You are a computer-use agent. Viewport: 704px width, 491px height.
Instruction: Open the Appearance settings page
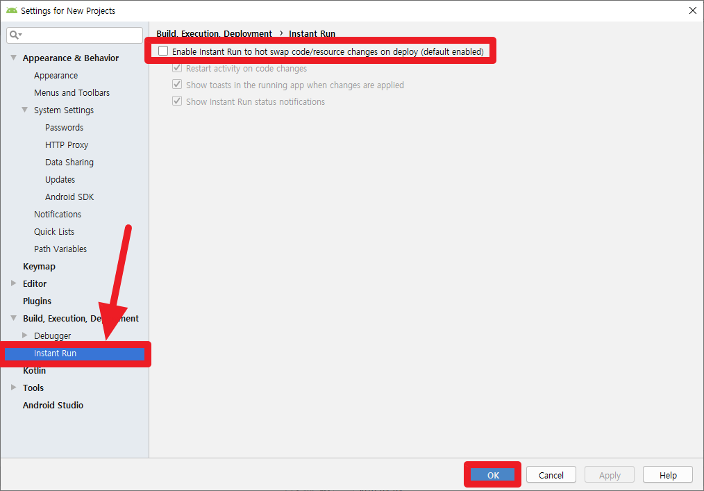[x=56, y=76]
